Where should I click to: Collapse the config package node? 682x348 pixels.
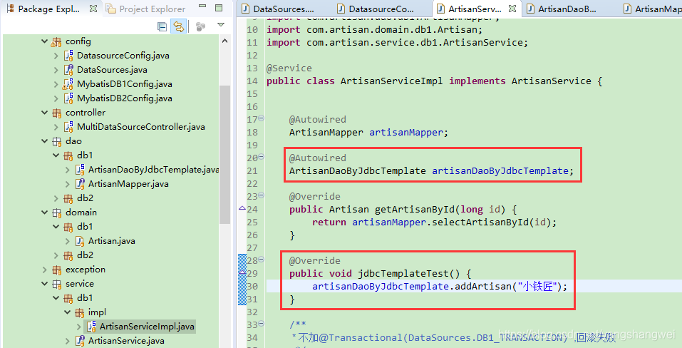44,41
